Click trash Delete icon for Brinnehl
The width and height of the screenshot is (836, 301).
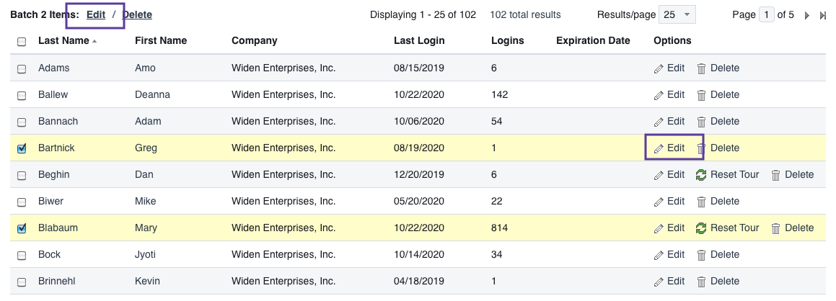coord(702,282)
